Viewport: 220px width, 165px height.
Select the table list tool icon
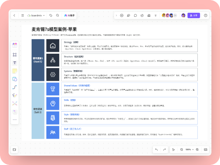point(15,112)
